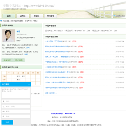Minimize the message widget with the dash icon
The image size is (126, 126).
tap(29, 84)
